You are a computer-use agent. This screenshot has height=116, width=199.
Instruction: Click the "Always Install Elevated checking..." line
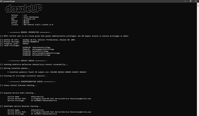pyautogui.click(x=19, y=85)
